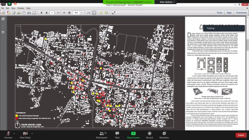Viewport: 249px width, 140px height.
Task: Click the Share Screen button
Action: 133,135
